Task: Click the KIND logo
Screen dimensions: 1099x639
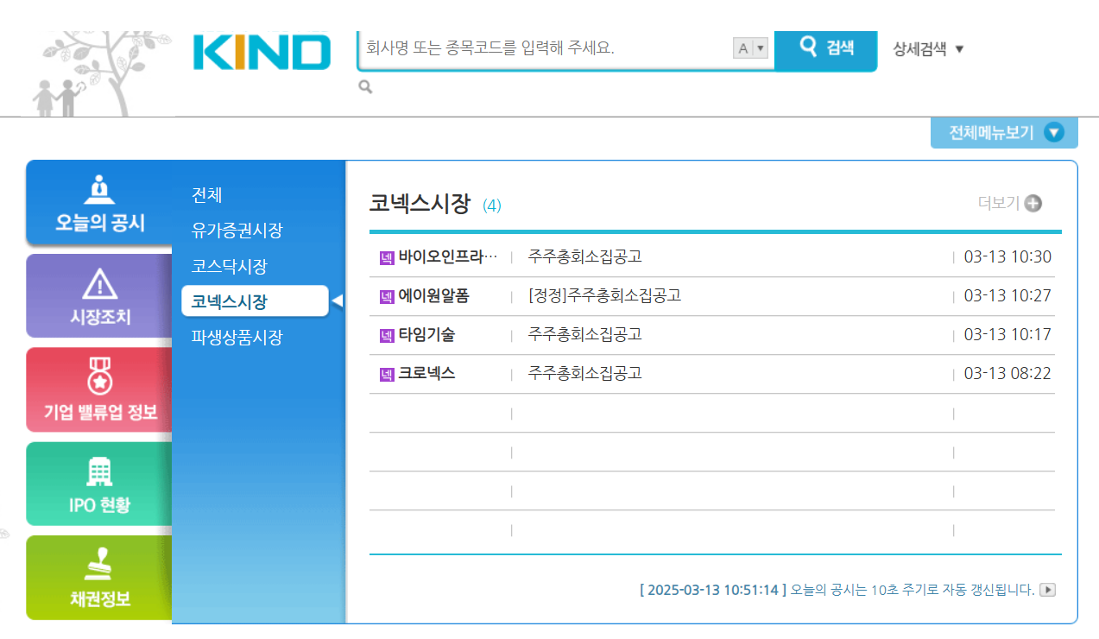Action: [262, 52]
